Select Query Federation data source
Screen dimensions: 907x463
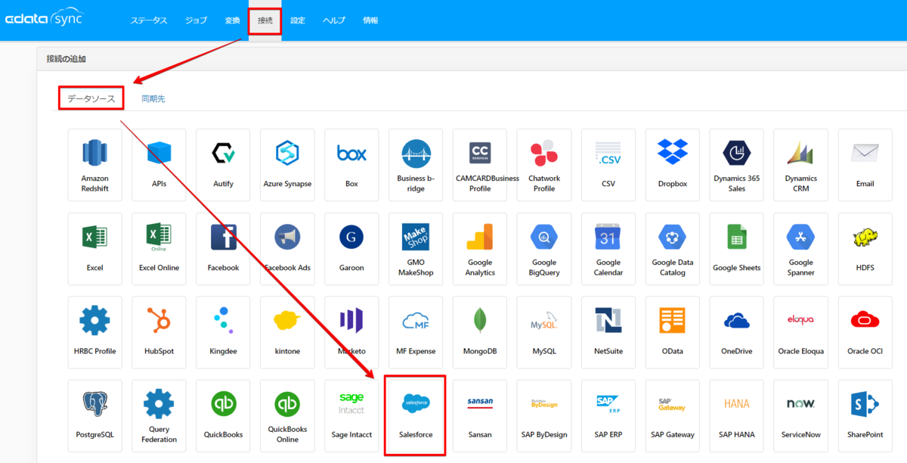[159, 416]
